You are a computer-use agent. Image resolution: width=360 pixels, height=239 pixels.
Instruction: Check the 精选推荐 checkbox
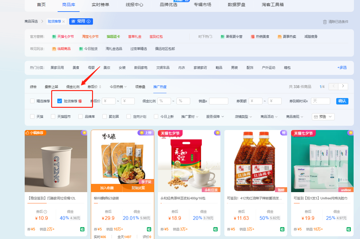(32, 101)
